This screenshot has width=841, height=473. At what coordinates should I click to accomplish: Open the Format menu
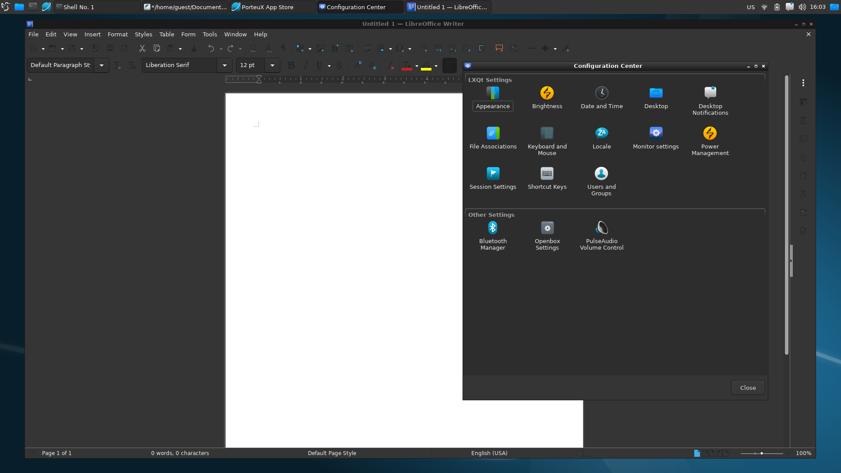pos(118,34)
